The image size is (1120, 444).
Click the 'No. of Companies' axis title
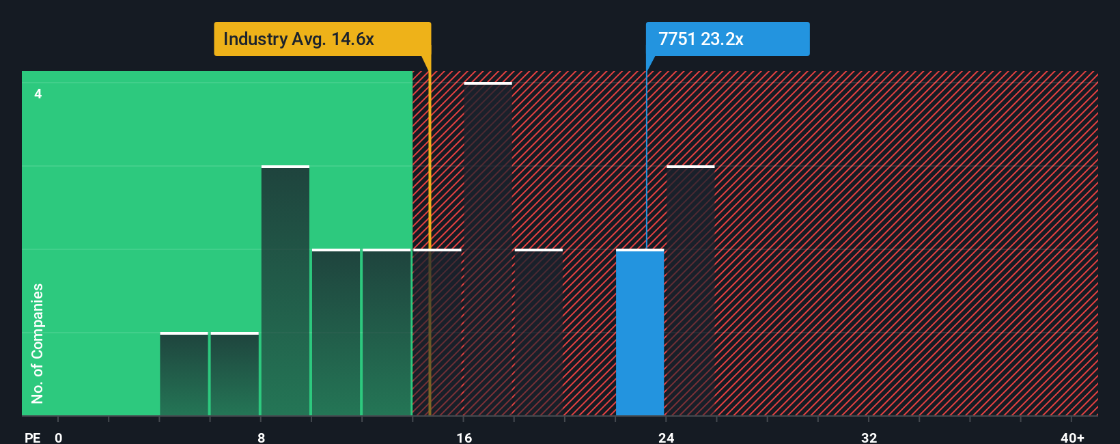[x=38, y=344]
